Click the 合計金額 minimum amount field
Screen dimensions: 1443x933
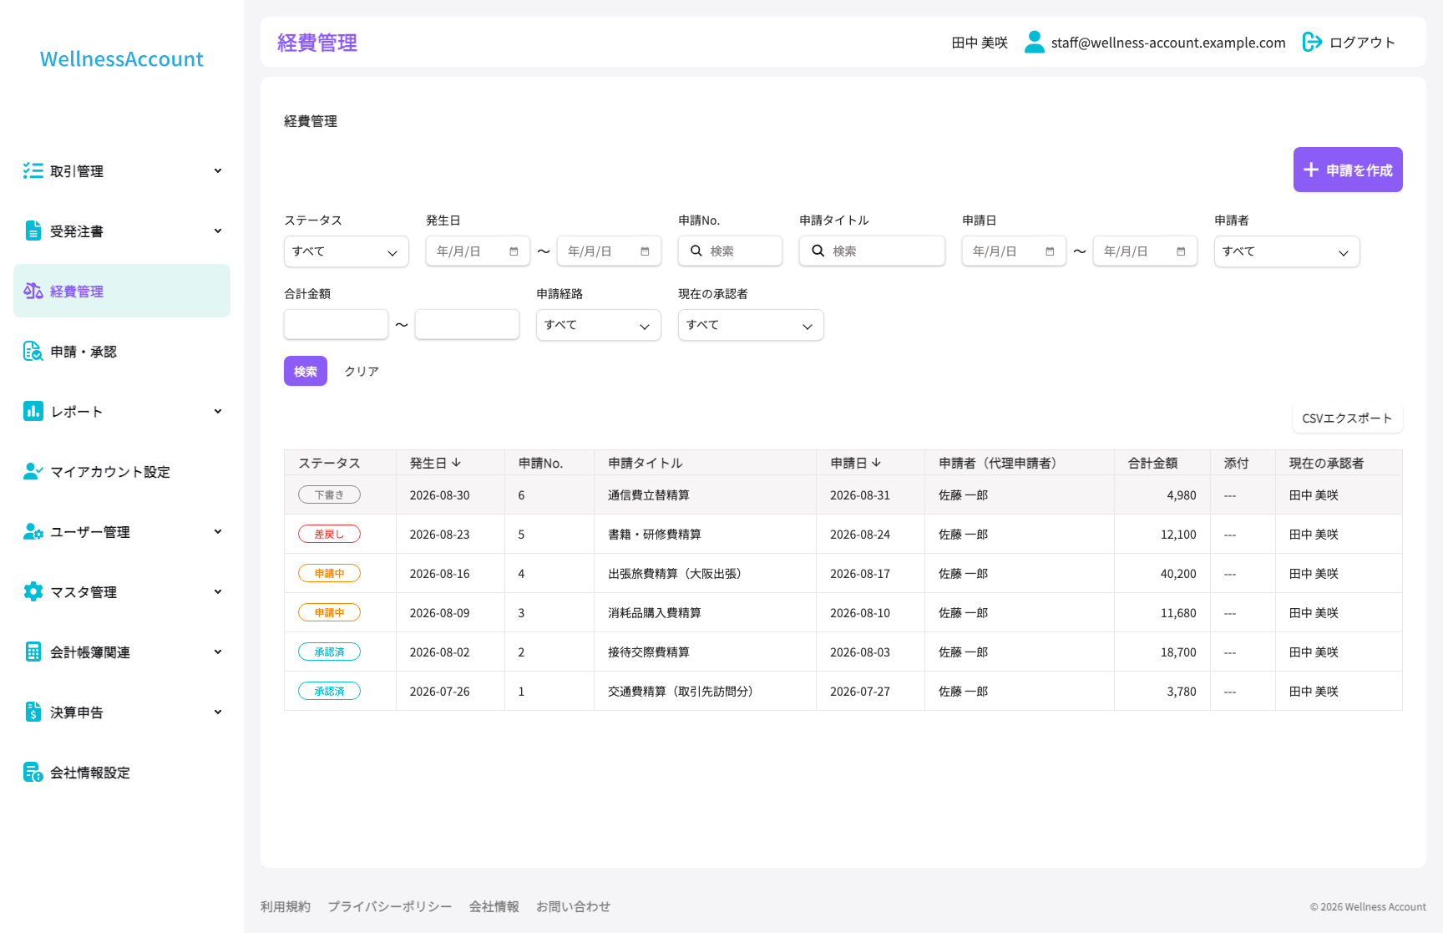pyautogui.click(x=336, y=324)
